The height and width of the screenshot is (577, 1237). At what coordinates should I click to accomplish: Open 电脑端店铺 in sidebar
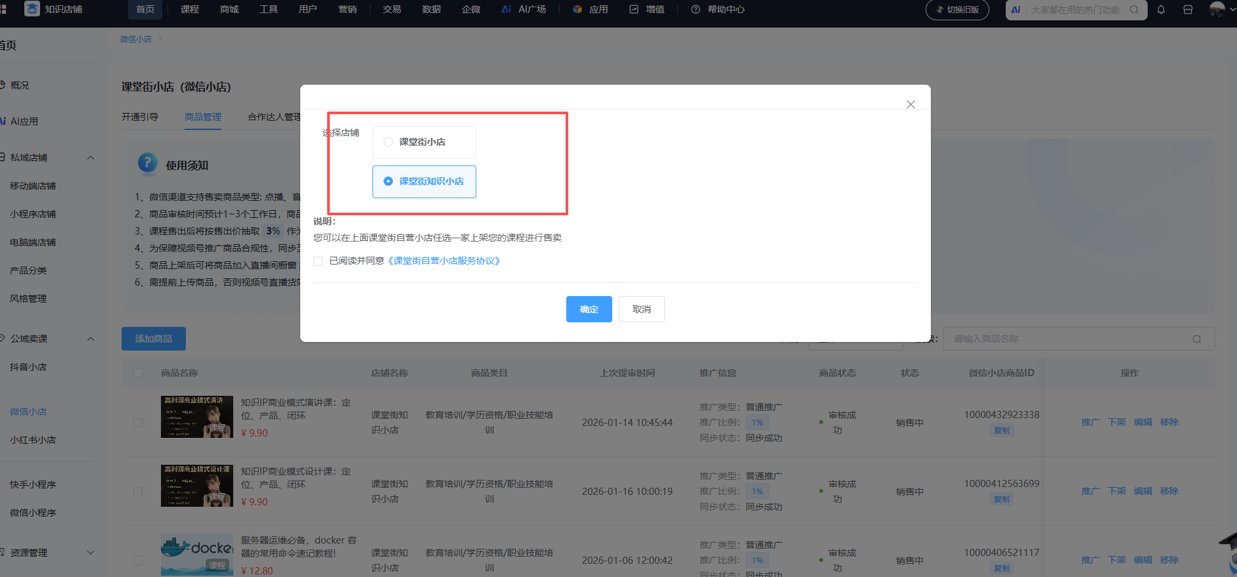click(33, 242)
